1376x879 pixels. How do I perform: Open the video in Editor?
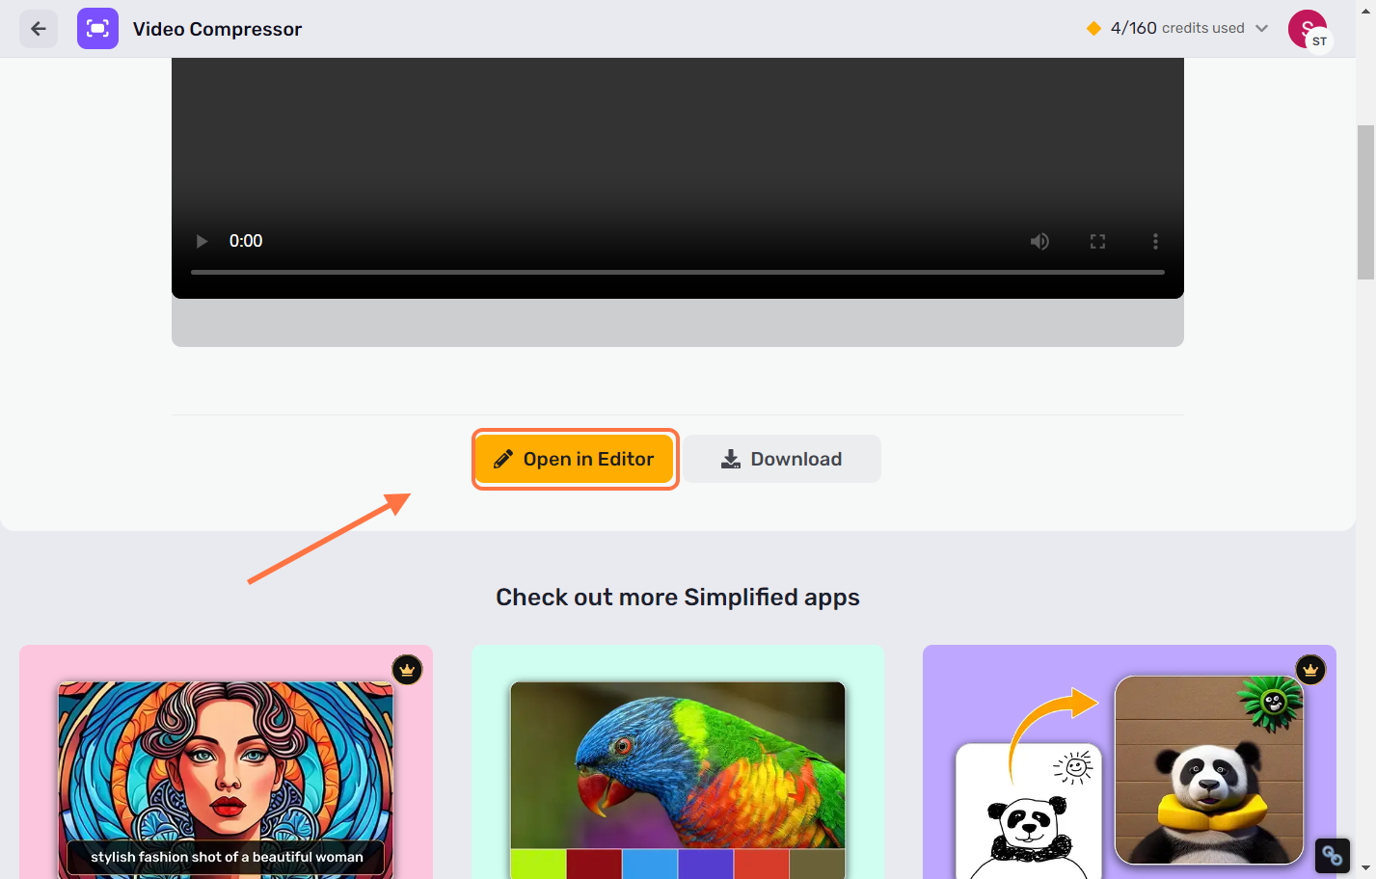576,459
